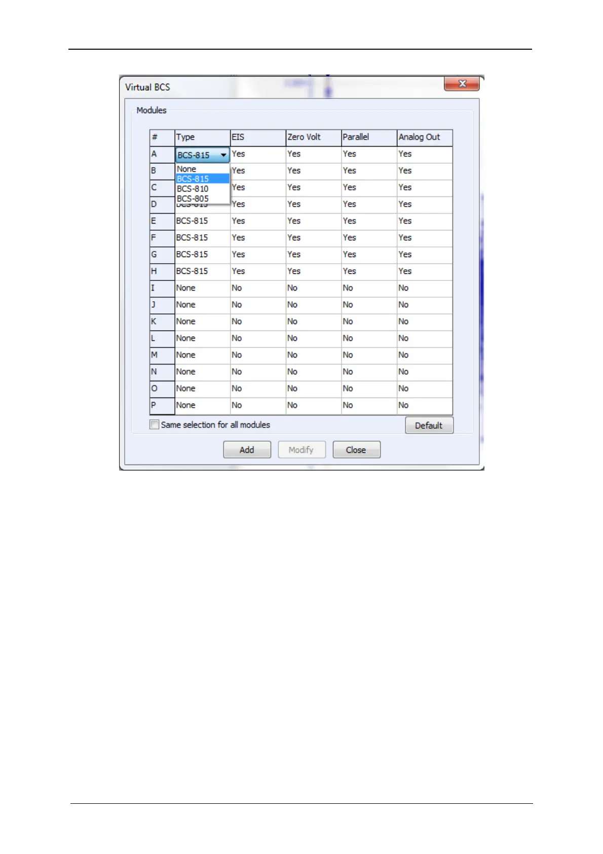Click the Parallel Yes cell in row C
The image size is (603, 854).
pos(369,188)
